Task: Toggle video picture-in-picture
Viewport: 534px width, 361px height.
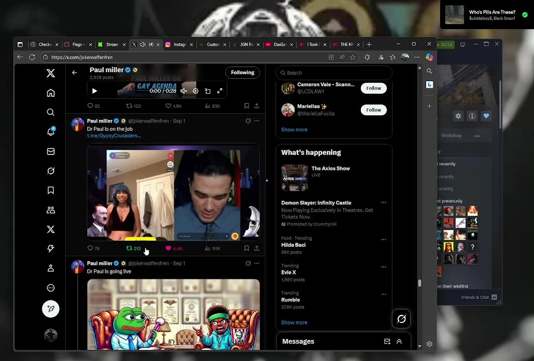Action: click(x=208, y=91)
